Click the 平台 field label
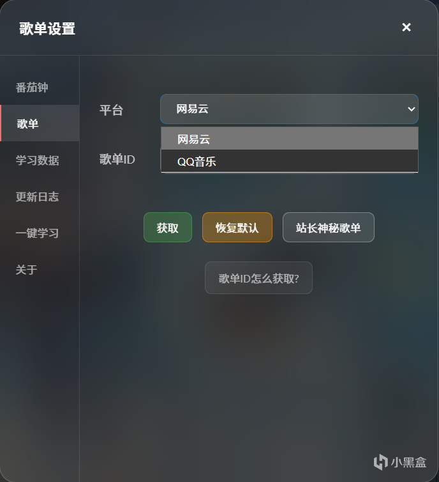The height and width of the screenshot is (482, 439). [x=111, y=110]
